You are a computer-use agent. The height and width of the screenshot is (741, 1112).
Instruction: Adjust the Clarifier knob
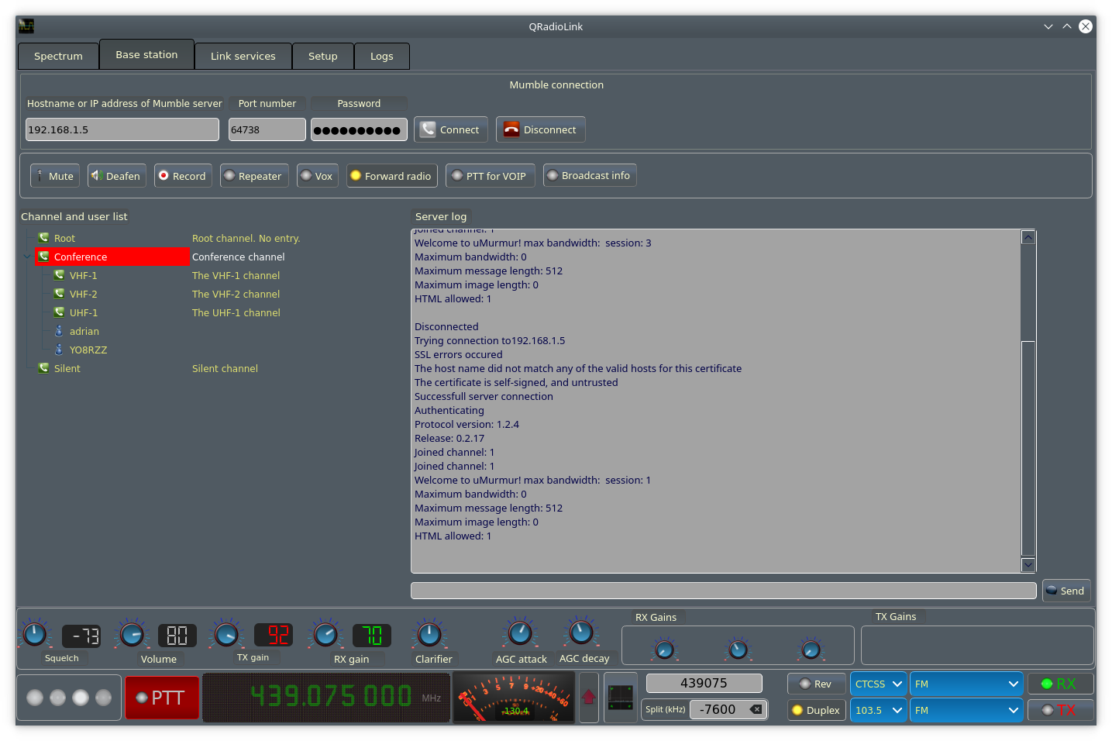(430, 634)
